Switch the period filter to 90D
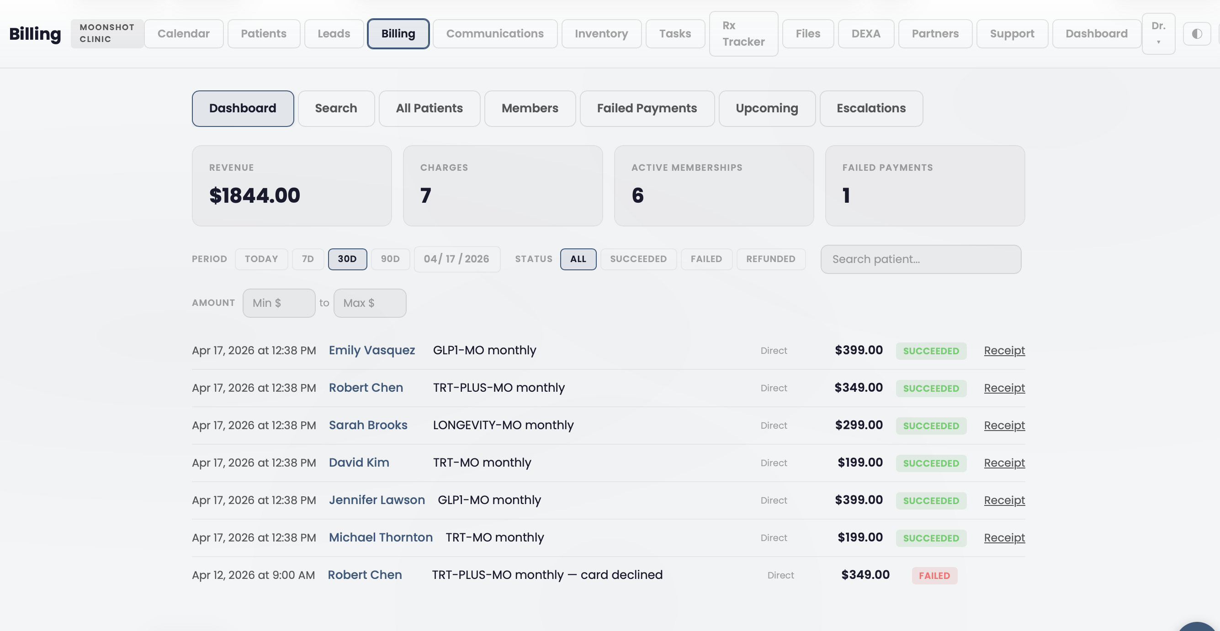This screenshot has height=631, width=1220. (390, 259)
